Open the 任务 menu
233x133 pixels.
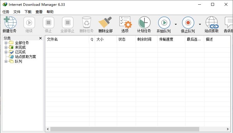(x=6, y=12)
